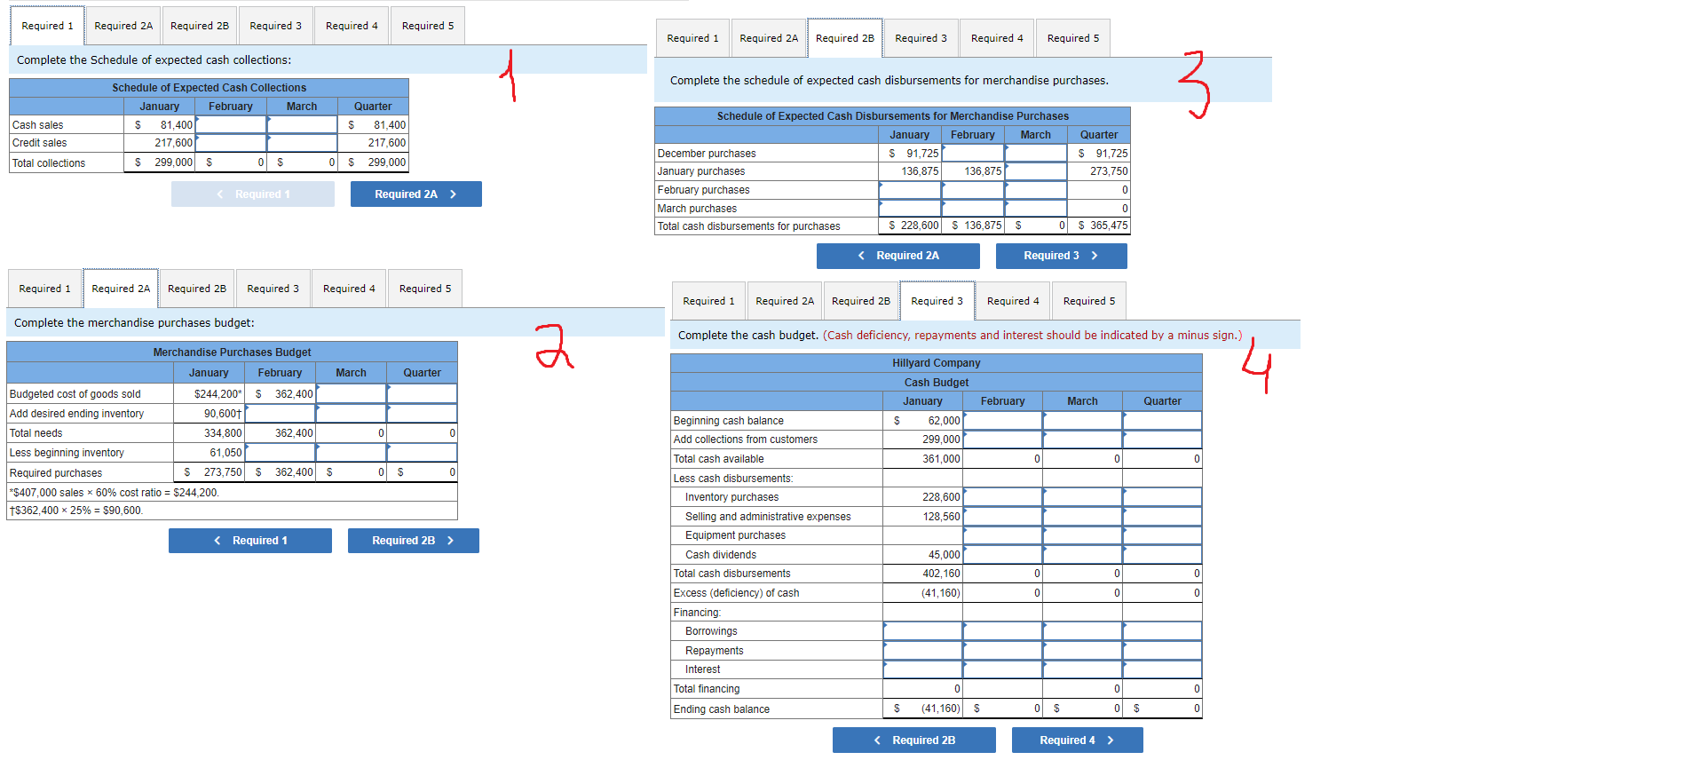The image size is (1692, 768).
Task: Select January Borrowings cell
Action: (x=923, y=631)
